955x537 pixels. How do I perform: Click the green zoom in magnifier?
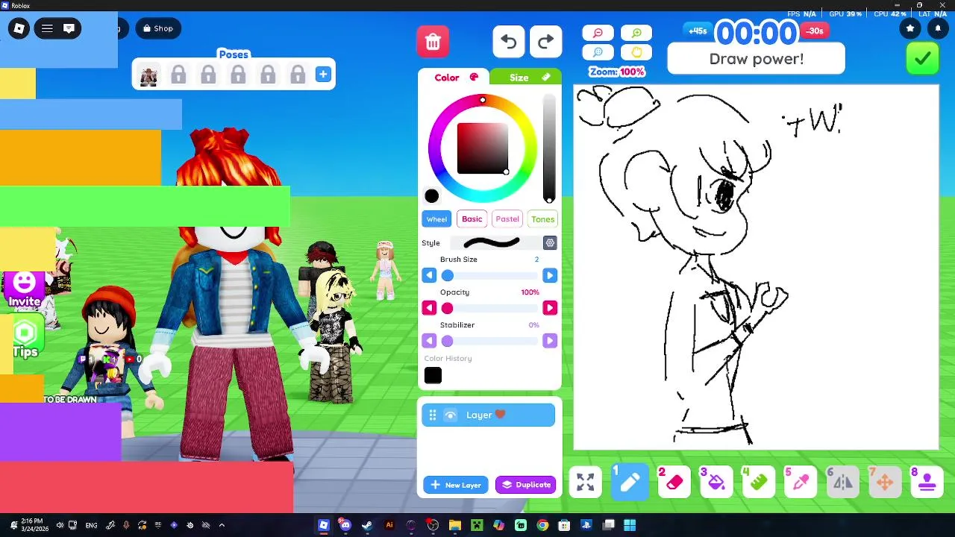point(636,34)
